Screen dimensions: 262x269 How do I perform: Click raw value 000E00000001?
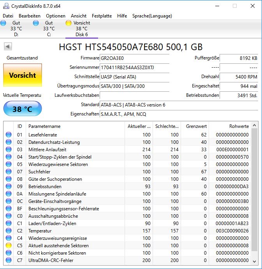[x=232, y=149]
